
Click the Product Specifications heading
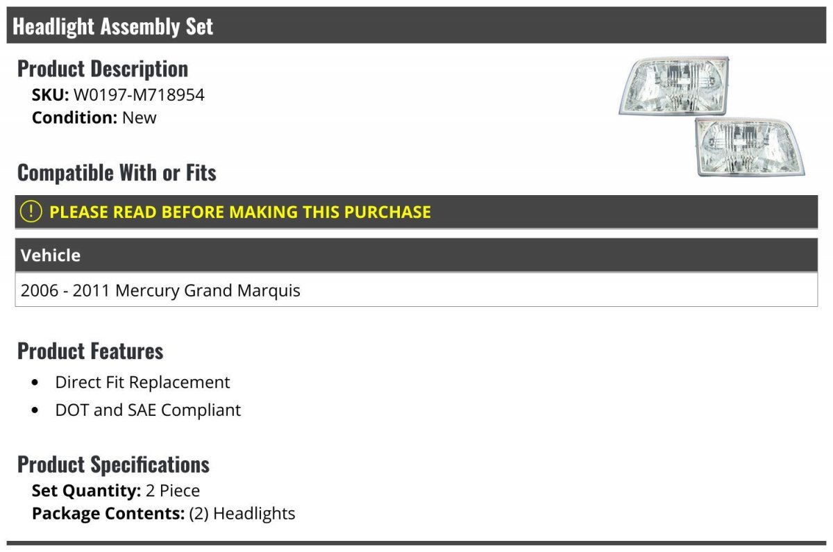click(113, 464)
